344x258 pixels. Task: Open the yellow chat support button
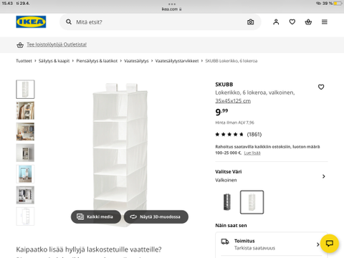click(330, 244)
